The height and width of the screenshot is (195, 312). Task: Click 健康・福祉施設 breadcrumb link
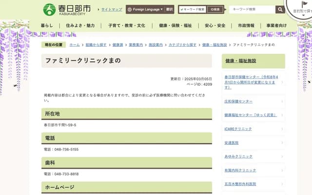pyautogui.click(x=214, y=45)
